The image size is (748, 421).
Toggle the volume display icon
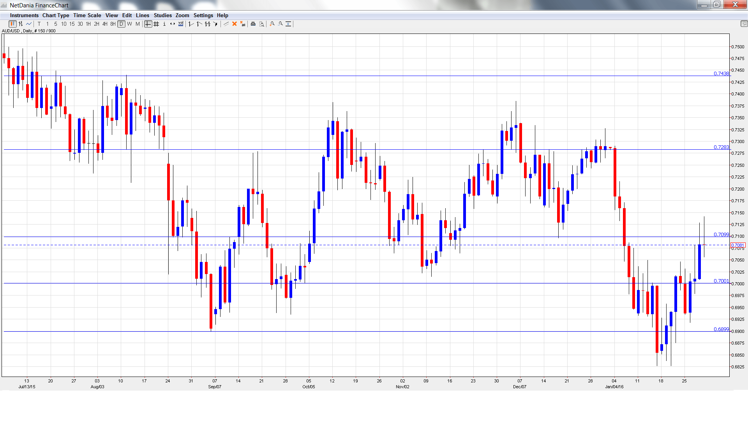pyautogui.click(x=181, y=24)
